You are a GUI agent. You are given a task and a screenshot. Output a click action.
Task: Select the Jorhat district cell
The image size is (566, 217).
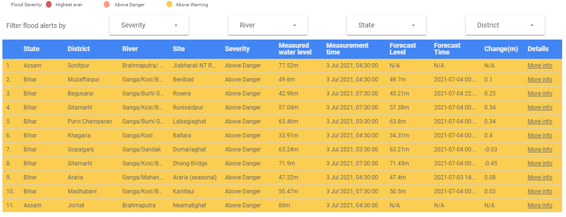(x=75, y=205)
